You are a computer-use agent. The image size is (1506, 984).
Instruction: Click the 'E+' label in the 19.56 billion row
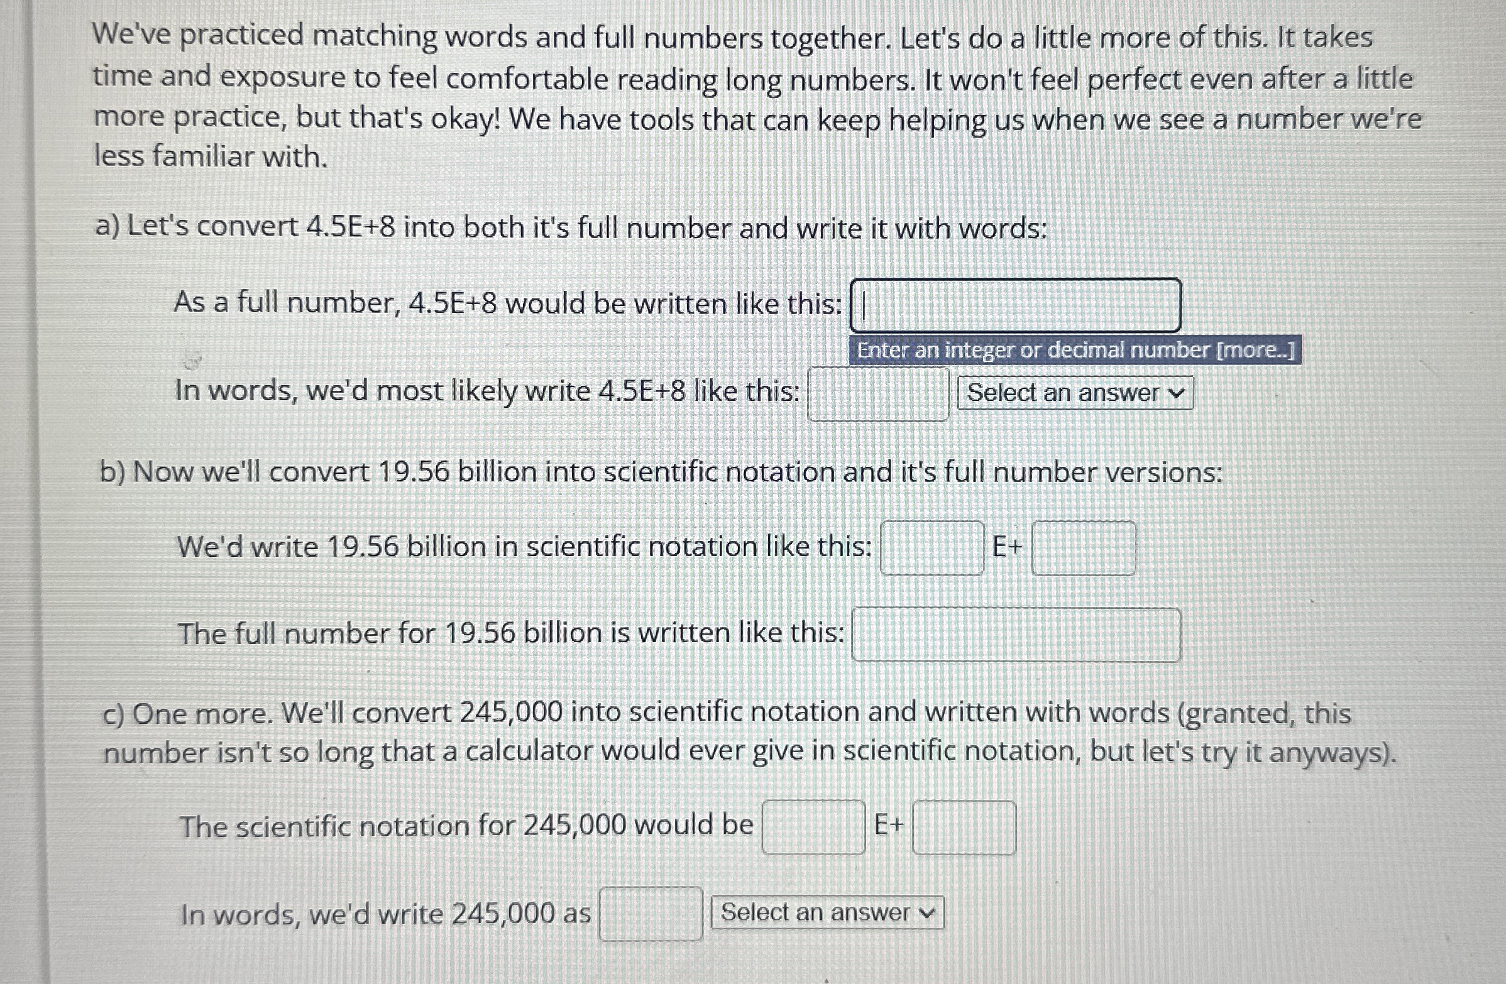coord(1008,547)
